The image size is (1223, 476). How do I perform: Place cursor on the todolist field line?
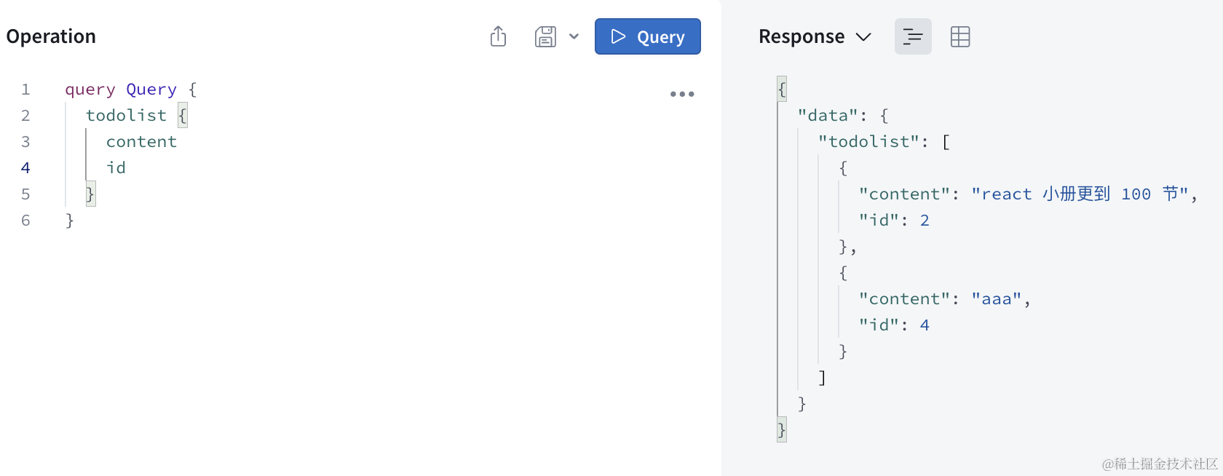(126, 116)
